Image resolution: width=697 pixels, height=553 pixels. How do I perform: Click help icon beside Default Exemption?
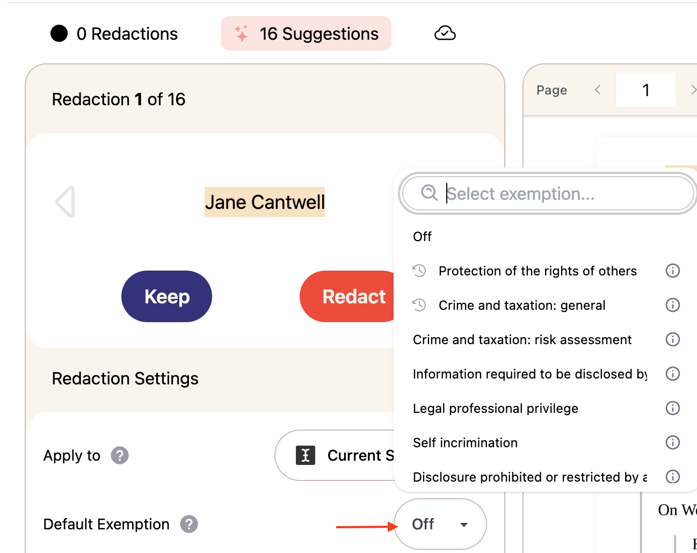[x=189, y=524]
